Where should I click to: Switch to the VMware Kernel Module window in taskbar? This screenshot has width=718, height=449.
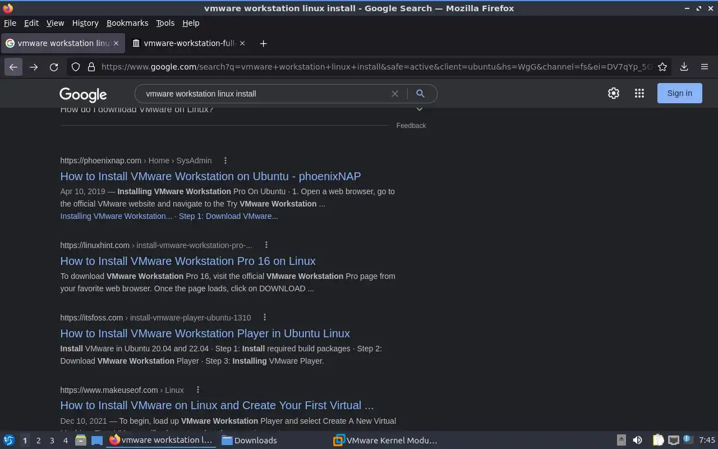click(x=385, y=440)
